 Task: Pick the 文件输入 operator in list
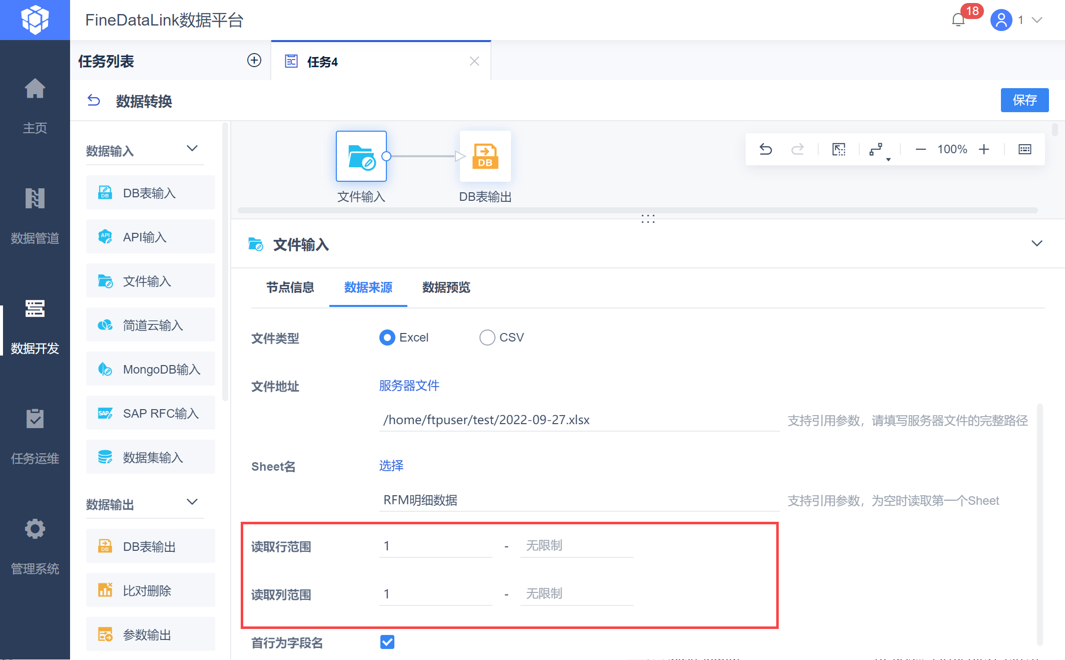pos(151,281)
